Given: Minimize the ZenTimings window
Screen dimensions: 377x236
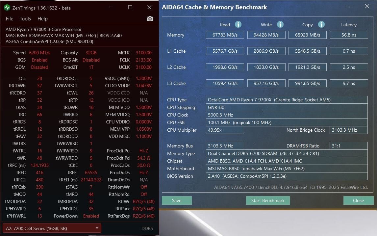Looking at the screenshot, I should pyautogui.click(x=111, y=7).
